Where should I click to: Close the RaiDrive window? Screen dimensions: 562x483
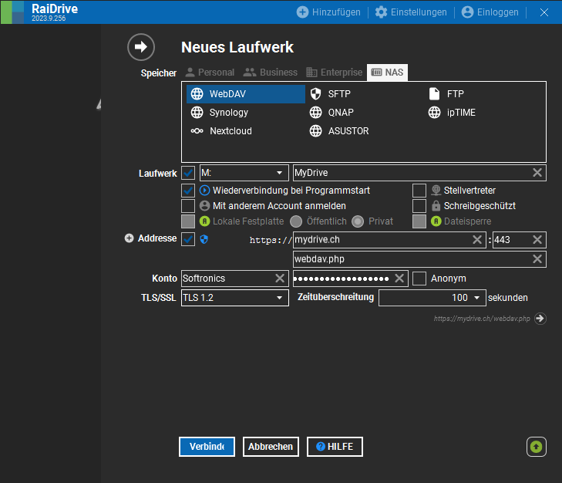point(544,12)
